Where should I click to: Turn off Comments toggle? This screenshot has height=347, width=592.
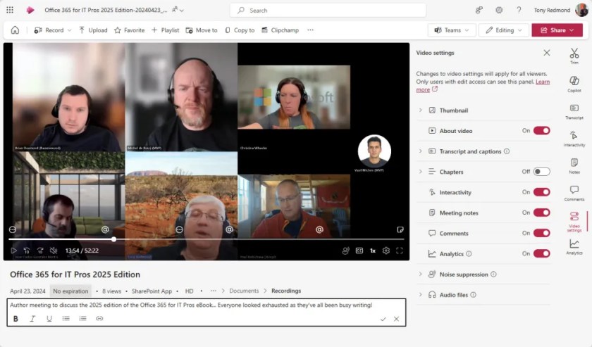[x=541, y=233]
